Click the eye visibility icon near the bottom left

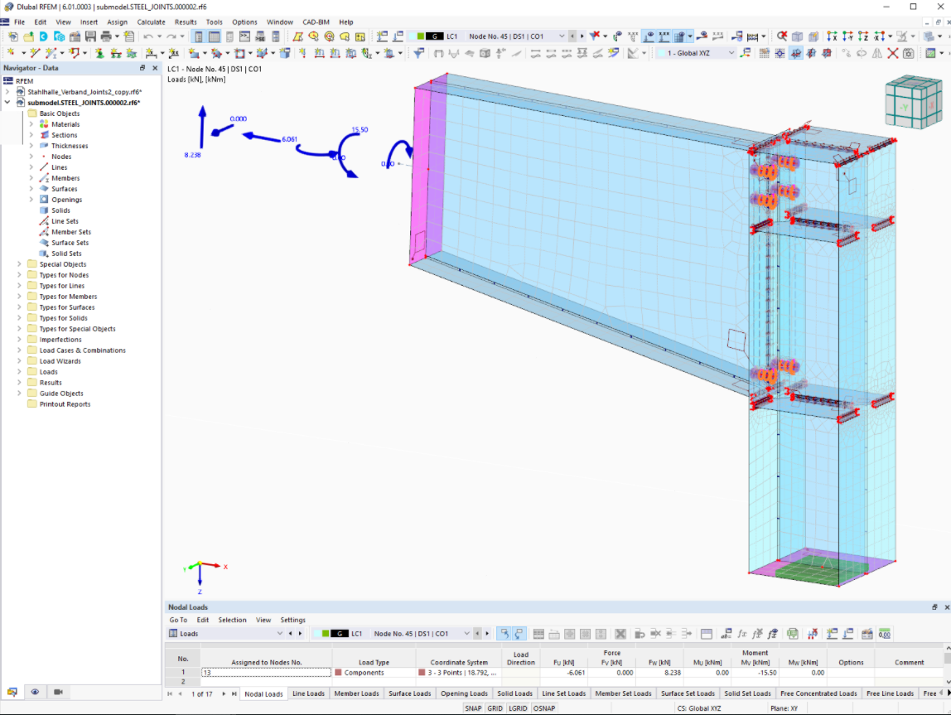click(x=35, y=692)
